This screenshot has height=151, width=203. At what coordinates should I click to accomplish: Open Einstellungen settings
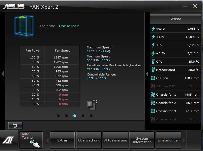point(169,140)
